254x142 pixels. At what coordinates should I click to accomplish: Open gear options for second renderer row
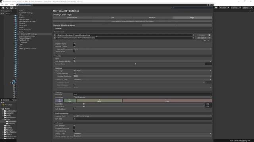point(210,38)
